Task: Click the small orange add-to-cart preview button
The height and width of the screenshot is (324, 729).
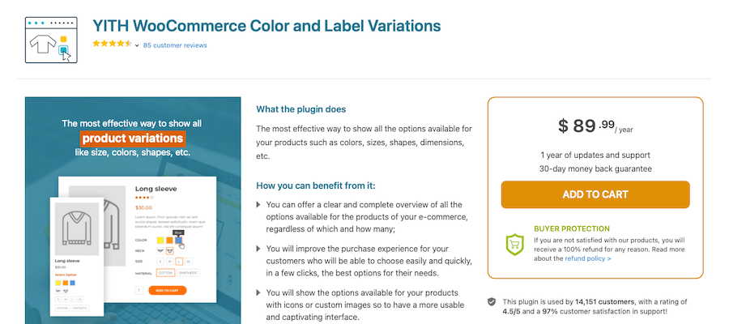Action: point(166,290)
